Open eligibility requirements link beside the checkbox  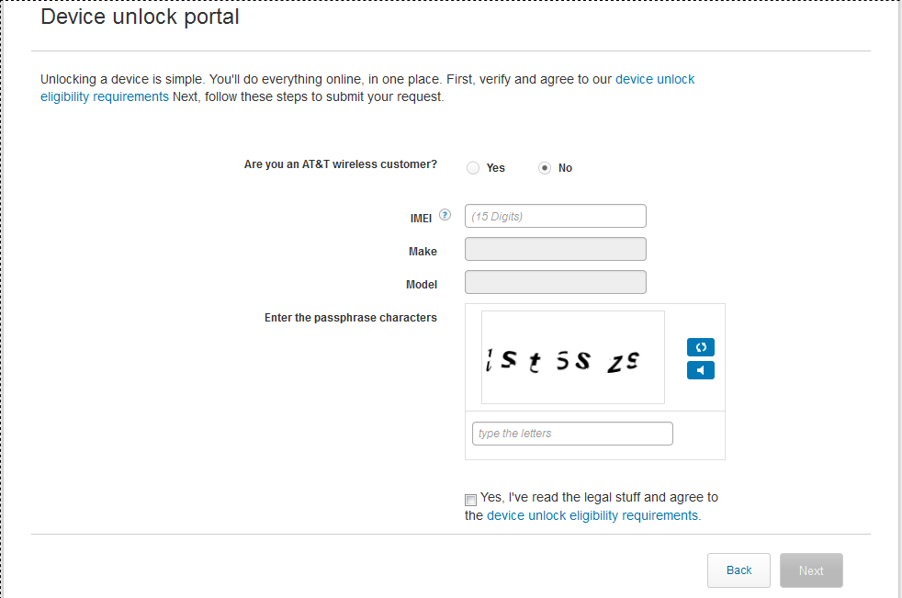coord(592,515)
